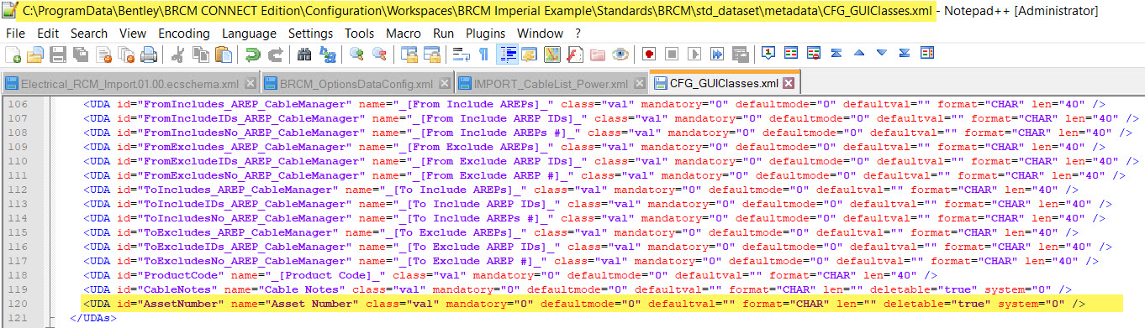Screen dimensions: 1145x328
Task: Close current document using toolbar Close icon
Action: click(x=104, y=55)
